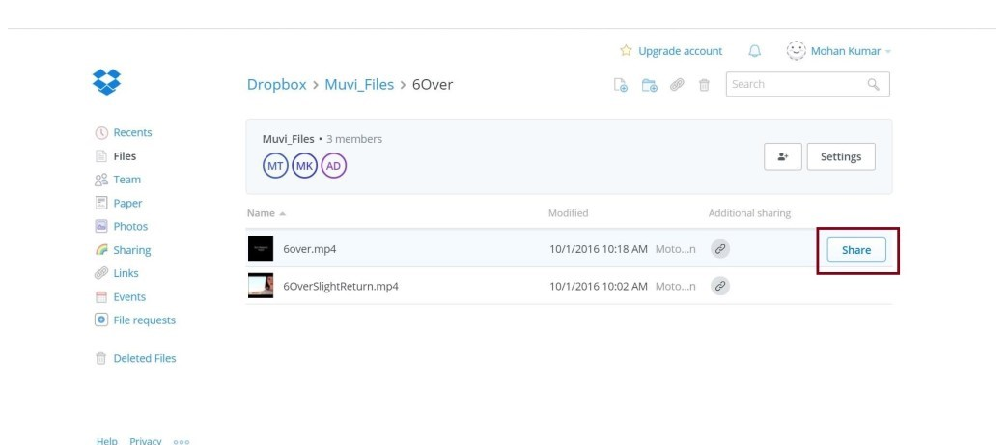Open Links in sidebar
The image size is (1008, 445).
coord(126,273)
